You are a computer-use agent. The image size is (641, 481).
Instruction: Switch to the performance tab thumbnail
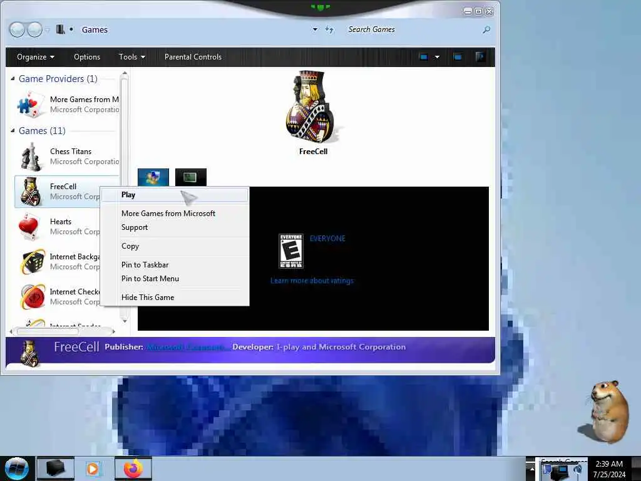(191, 177)
